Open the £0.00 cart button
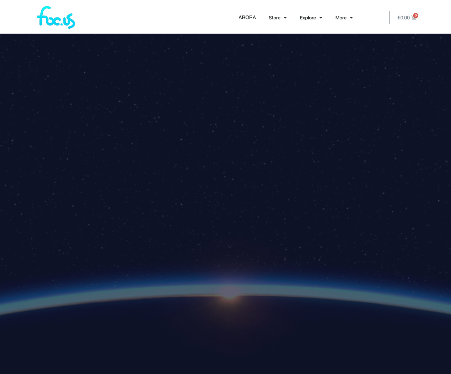 406,17
